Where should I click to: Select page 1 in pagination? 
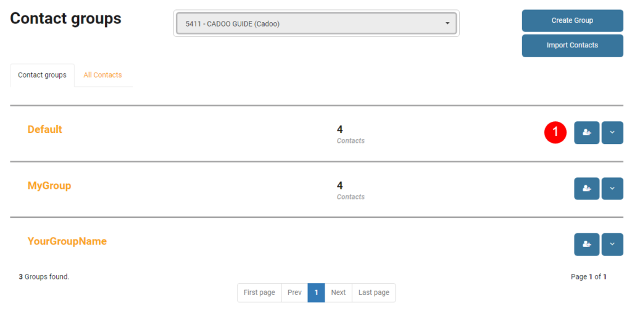point(317,292)
